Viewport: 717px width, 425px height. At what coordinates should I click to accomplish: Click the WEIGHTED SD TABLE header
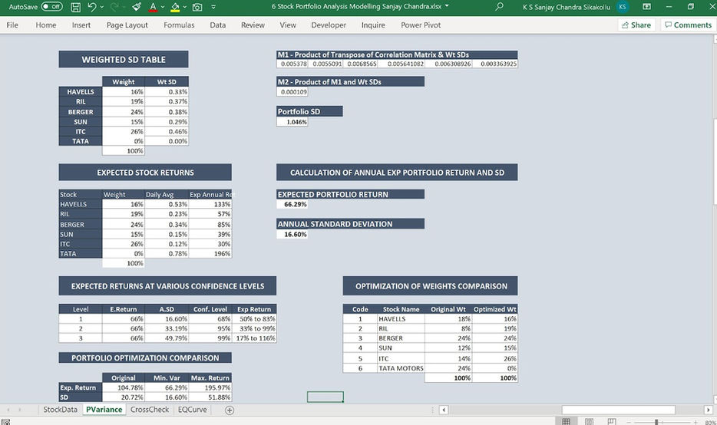tap(124, 59)
